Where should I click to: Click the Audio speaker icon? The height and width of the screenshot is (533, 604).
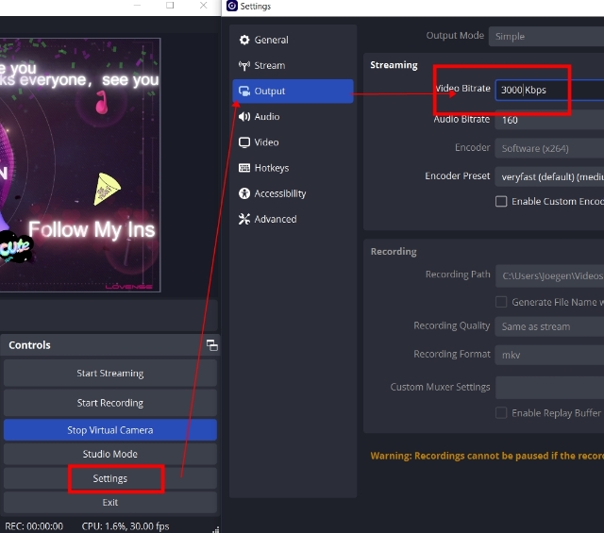(245, 116)
